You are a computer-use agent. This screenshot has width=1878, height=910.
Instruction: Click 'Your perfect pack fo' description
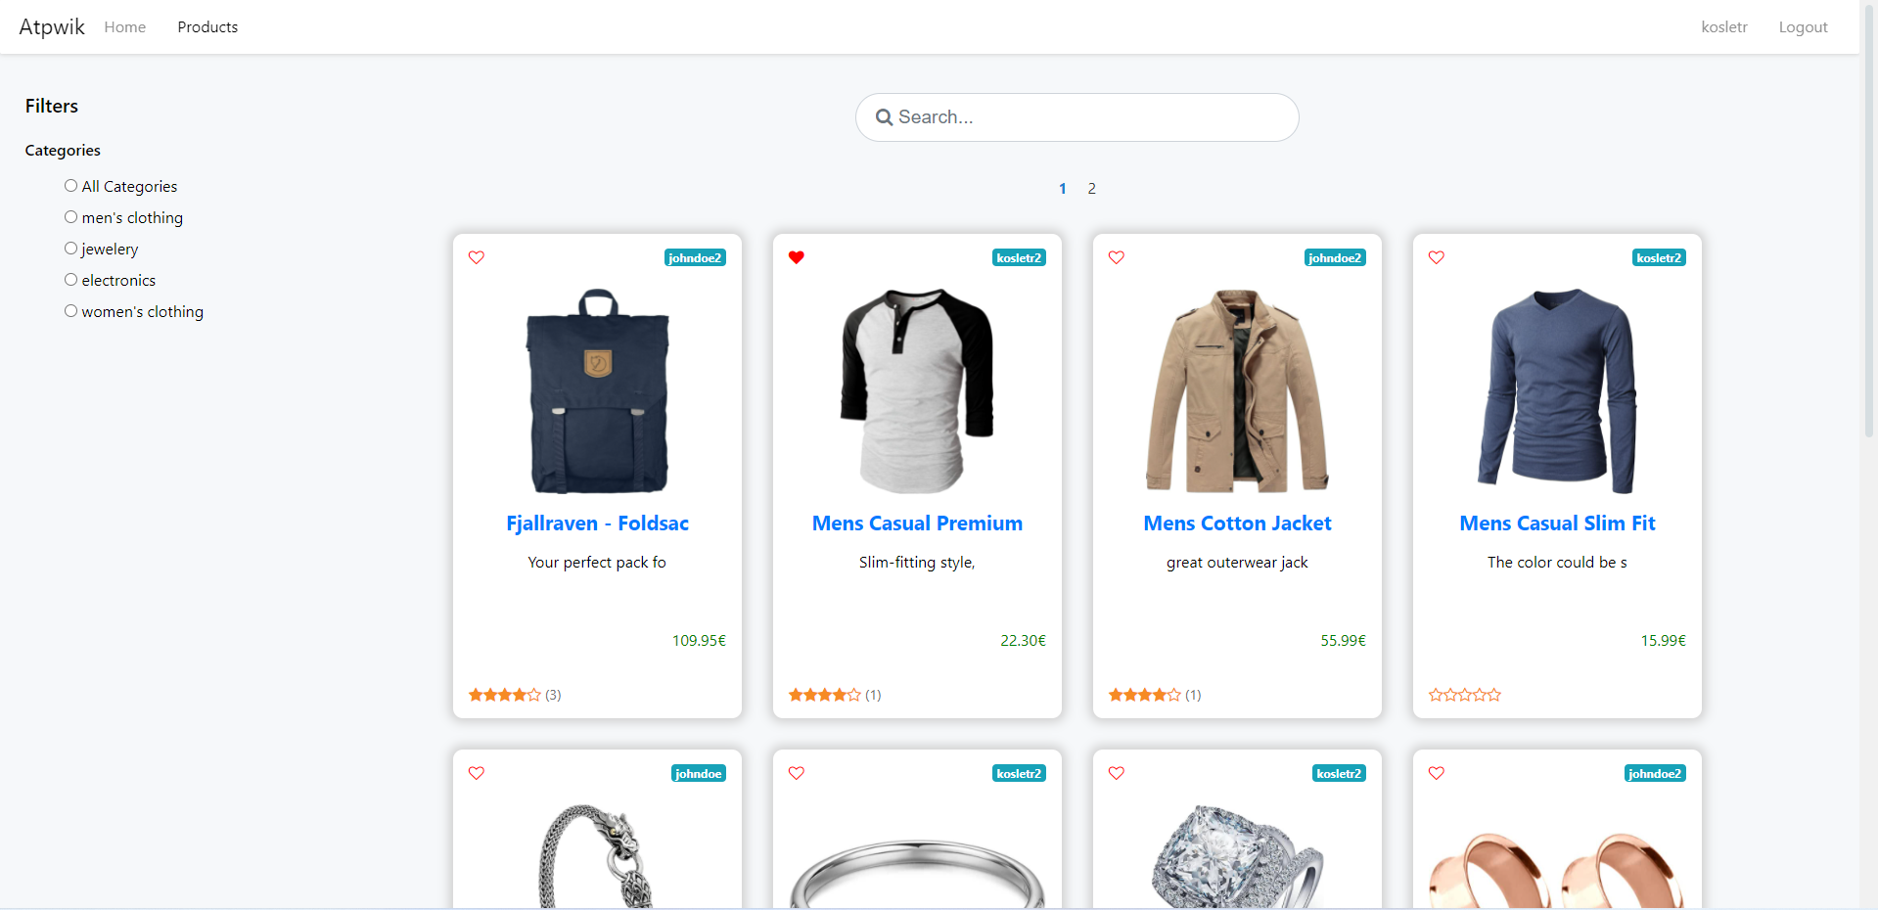pos(597,563)
